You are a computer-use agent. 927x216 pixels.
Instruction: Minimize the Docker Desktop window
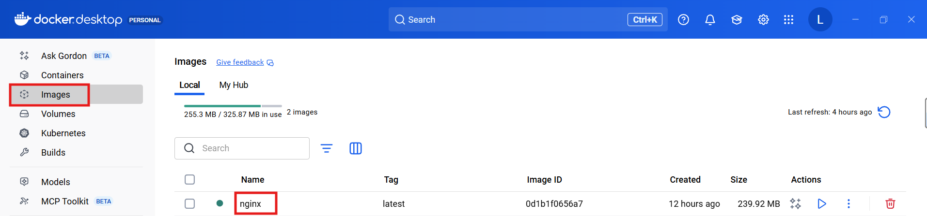pos(855,19)
